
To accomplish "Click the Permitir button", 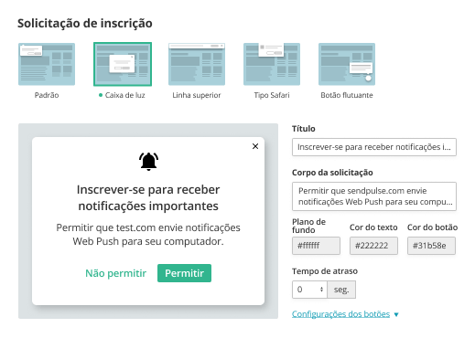I will pos(184,273).
